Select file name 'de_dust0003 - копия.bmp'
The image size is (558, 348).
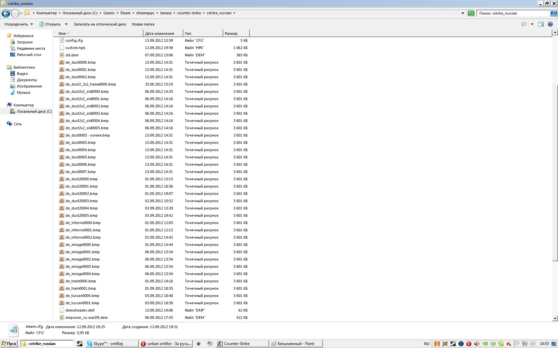coord(88,135)
